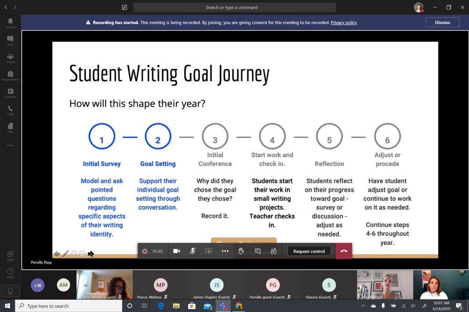
Task: Open More actions in the meeting controls
Action: [x=225, y=251]
